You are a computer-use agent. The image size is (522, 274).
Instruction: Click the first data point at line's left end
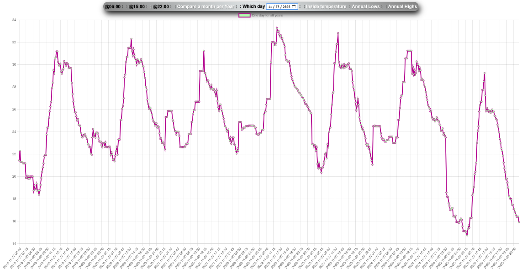(x=20, y=151)
